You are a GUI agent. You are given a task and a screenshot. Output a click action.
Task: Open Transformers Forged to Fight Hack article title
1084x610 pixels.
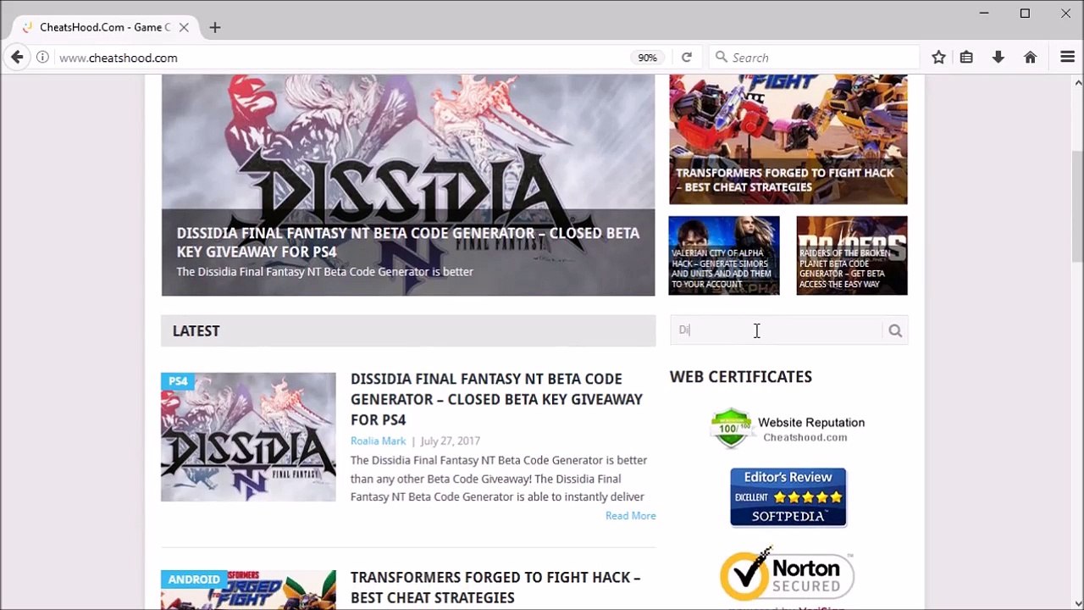(x=495, y=587)
